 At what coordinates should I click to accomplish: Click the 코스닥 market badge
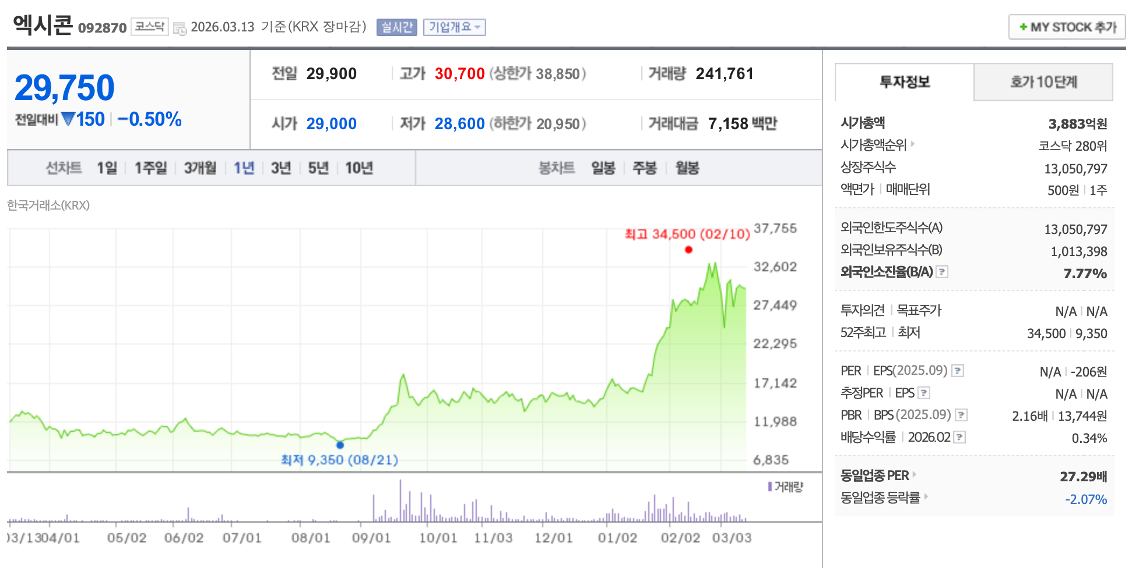coord(150,27)
